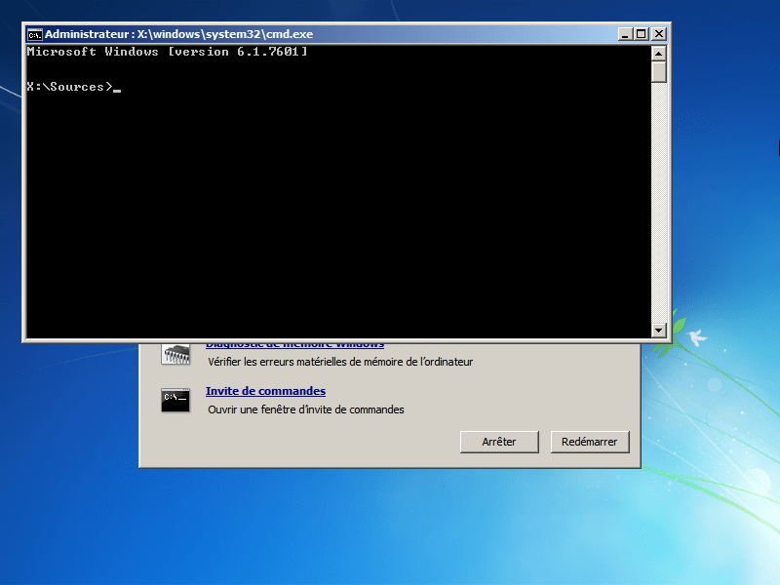Click the white bird on the desktop wallpaper
Image resolution: width=780 pixels, height=585 pixels.
pyautogui.click(x=697, y=337)
